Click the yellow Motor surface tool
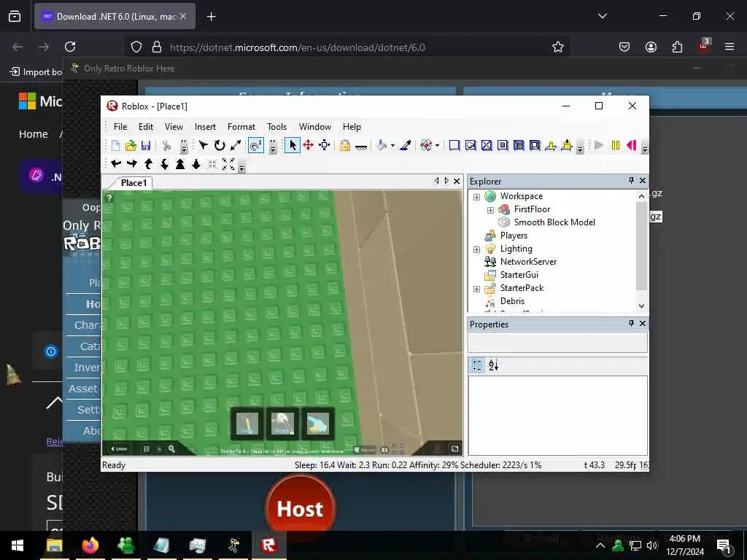 [567, 146]
